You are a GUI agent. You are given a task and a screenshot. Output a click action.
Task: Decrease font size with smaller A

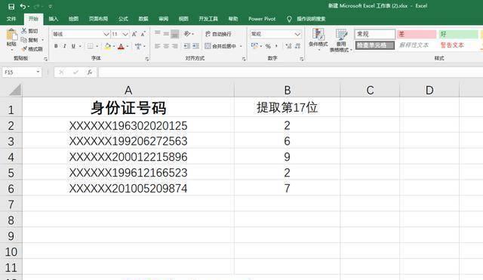[143, 34]
